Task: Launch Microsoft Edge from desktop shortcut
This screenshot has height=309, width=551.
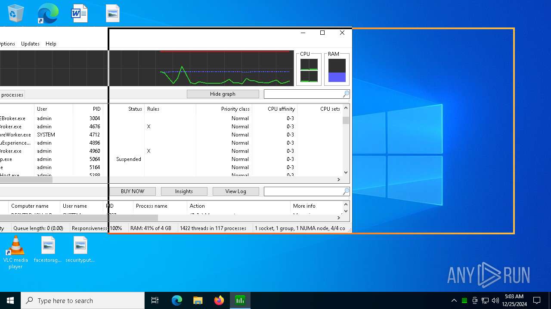Action: tap(48, 13)
